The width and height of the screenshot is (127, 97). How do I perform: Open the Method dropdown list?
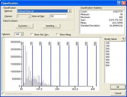[x=70, y=11]
